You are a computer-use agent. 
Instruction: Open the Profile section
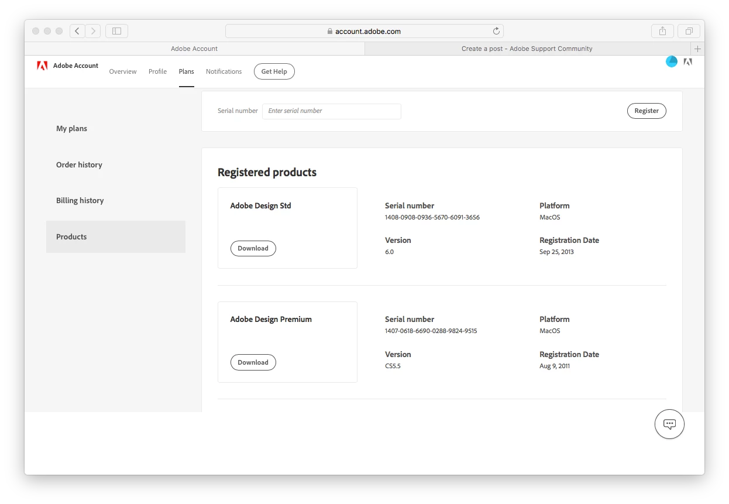coord(157,71)
